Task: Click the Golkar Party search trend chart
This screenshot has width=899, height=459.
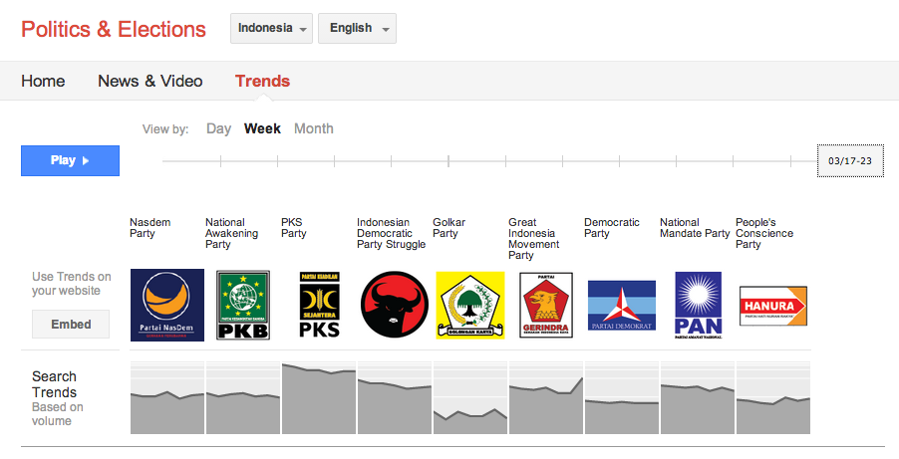Action: [x=470, y=397]
